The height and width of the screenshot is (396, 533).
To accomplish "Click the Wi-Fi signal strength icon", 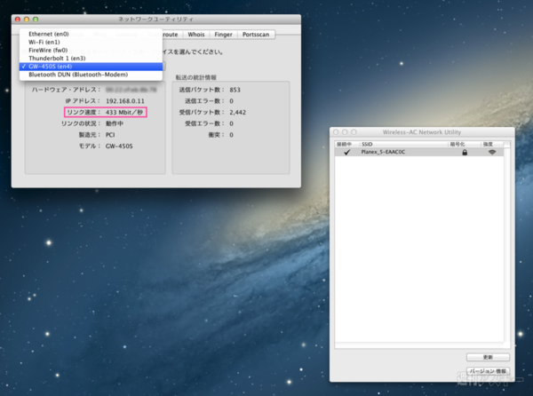I will click(490, 153).
